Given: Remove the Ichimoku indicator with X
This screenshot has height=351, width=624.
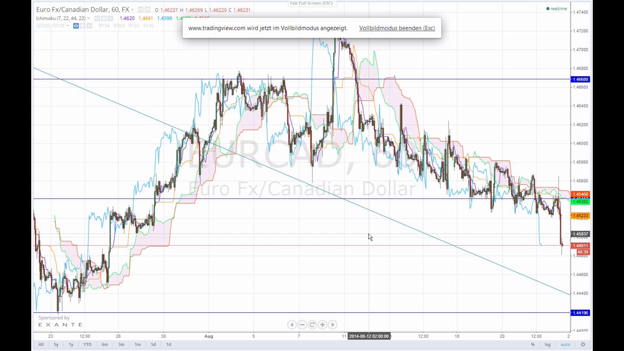Looking at the screenshot, I should pyautogui.click(x=110, y=19).
